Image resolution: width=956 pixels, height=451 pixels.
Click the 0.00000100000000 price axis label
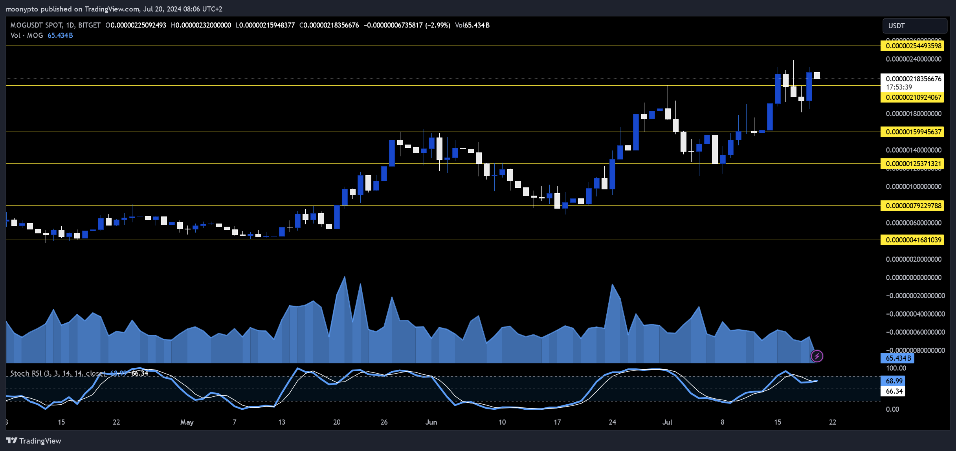click(914, 187)
